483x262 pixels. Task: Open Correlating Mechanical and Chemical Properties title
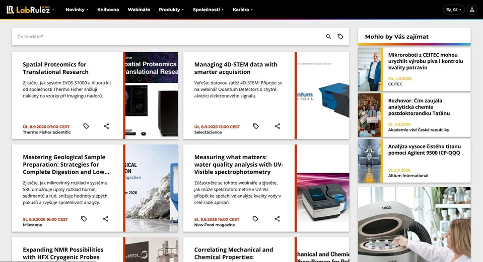point(234,253)
